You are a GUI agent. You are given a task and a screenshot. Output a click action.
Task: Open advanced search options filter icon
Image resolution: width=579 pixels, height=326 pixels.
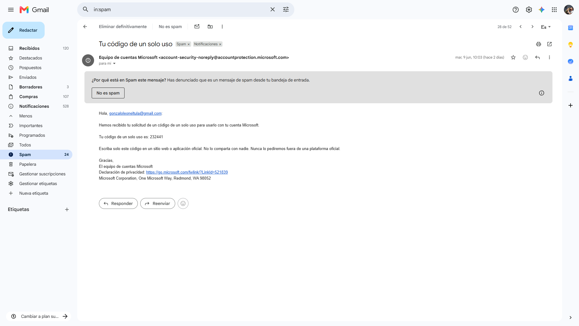point(286,10)
